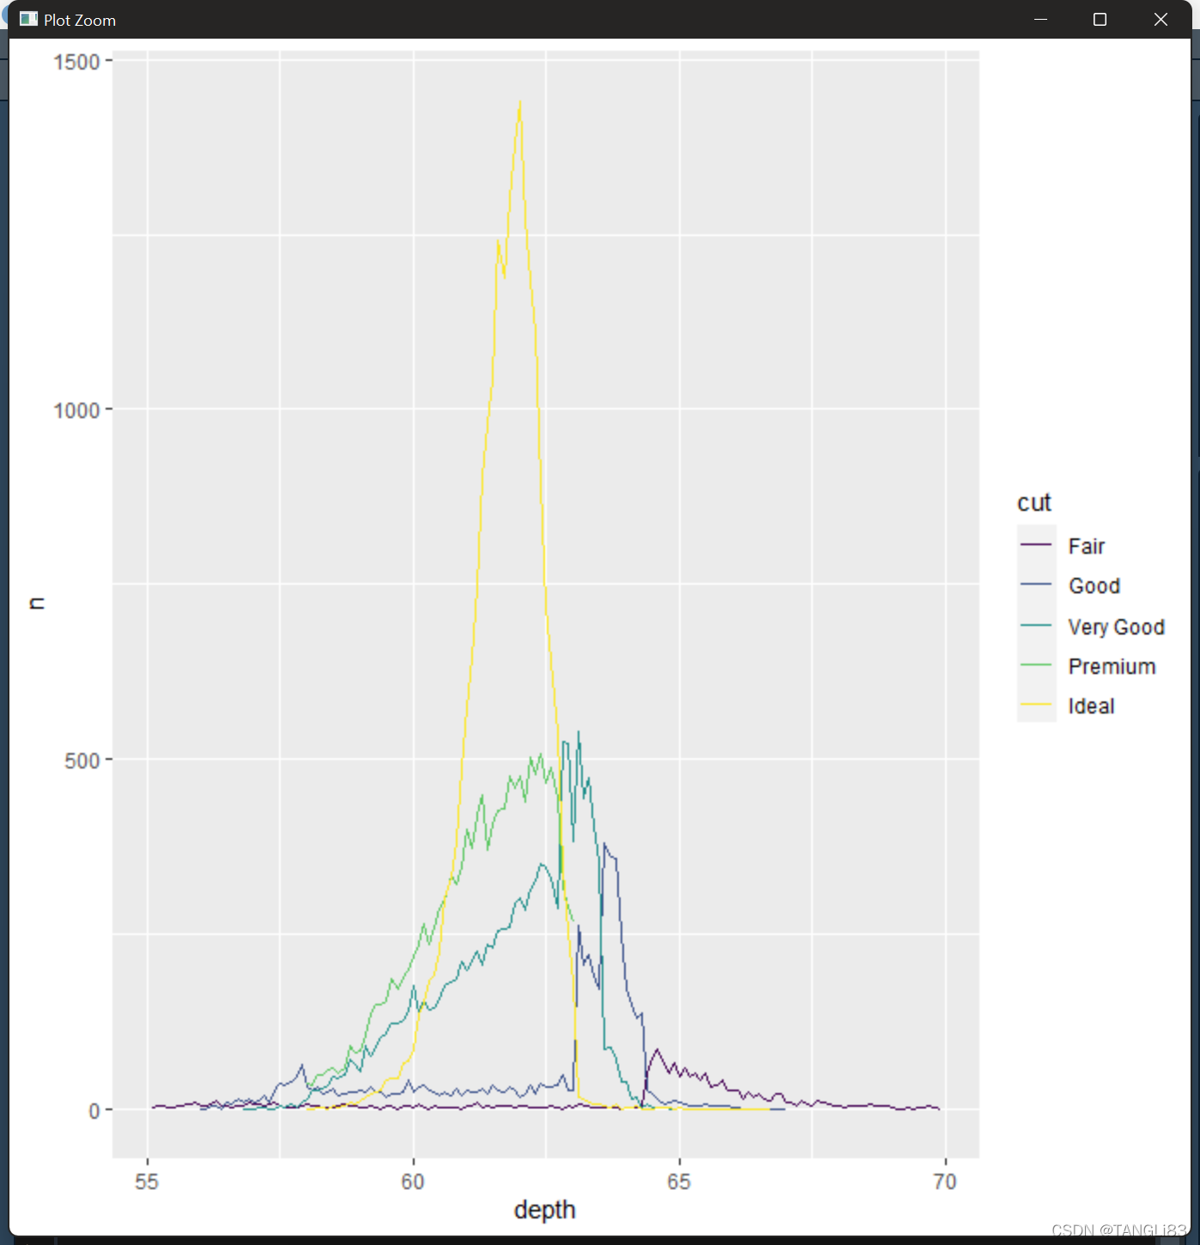Click the legend title 'cut'

click(x=1033, y=502)
